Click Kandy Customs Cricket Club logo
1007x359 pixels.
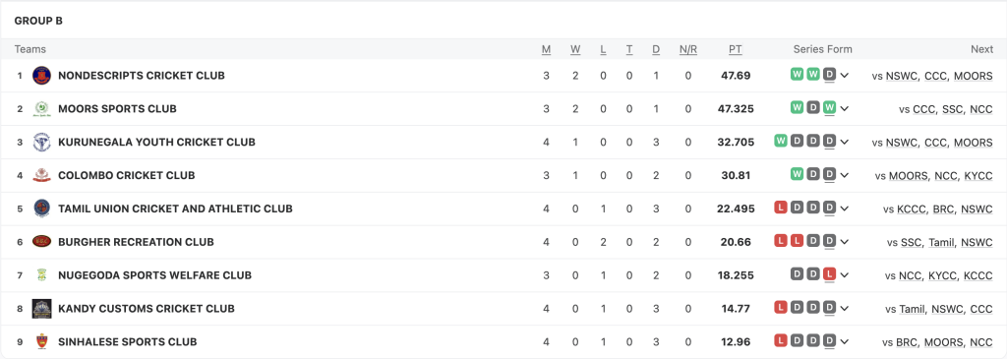tap(41, 309)
